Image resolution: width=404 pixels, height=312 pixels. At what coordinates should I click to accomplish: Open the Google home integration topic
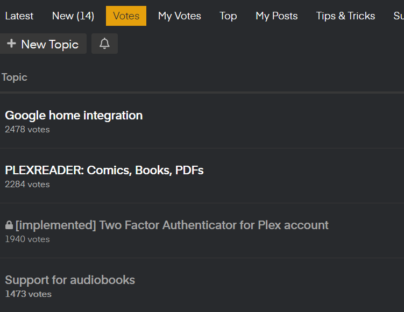pos(74,115)
